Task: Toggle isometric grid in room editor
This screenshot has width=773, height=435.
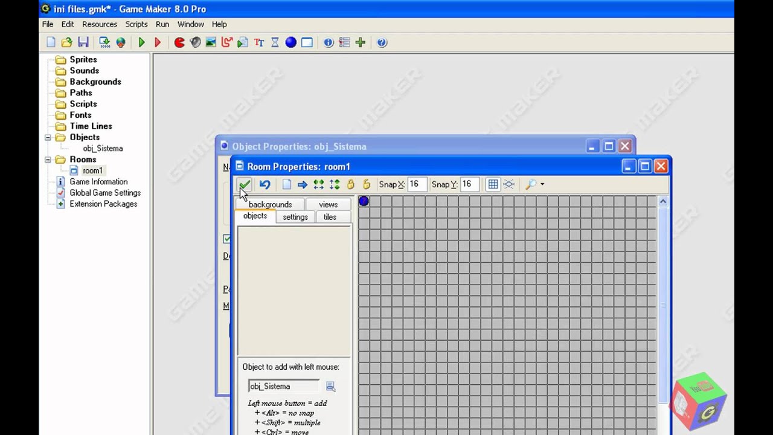Action: pyautogui.click(x=509, y=184)
